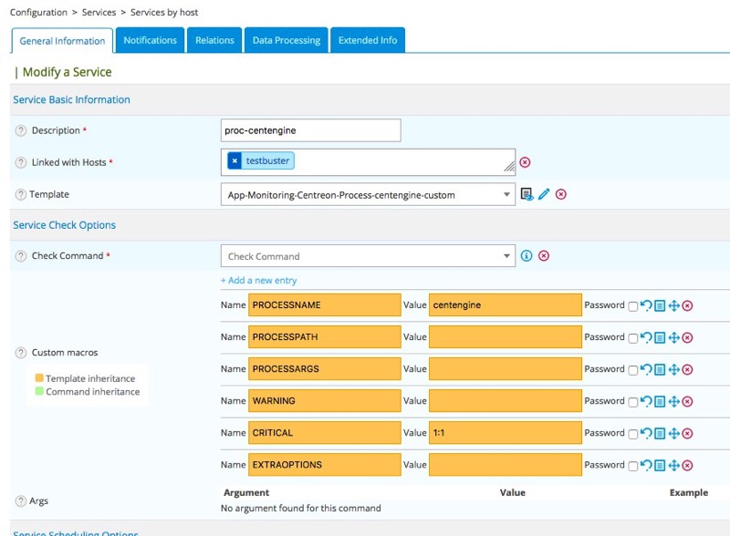This screenshot has height=536, width=730.
Task: Delete the CRITICAL macro row
Action: point(688,433)
